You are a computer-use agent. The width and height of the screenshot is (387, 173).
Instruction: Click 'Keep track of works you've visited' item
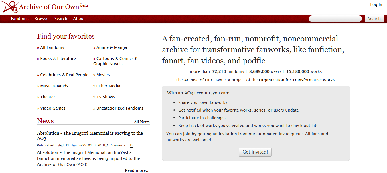point(249,126)
